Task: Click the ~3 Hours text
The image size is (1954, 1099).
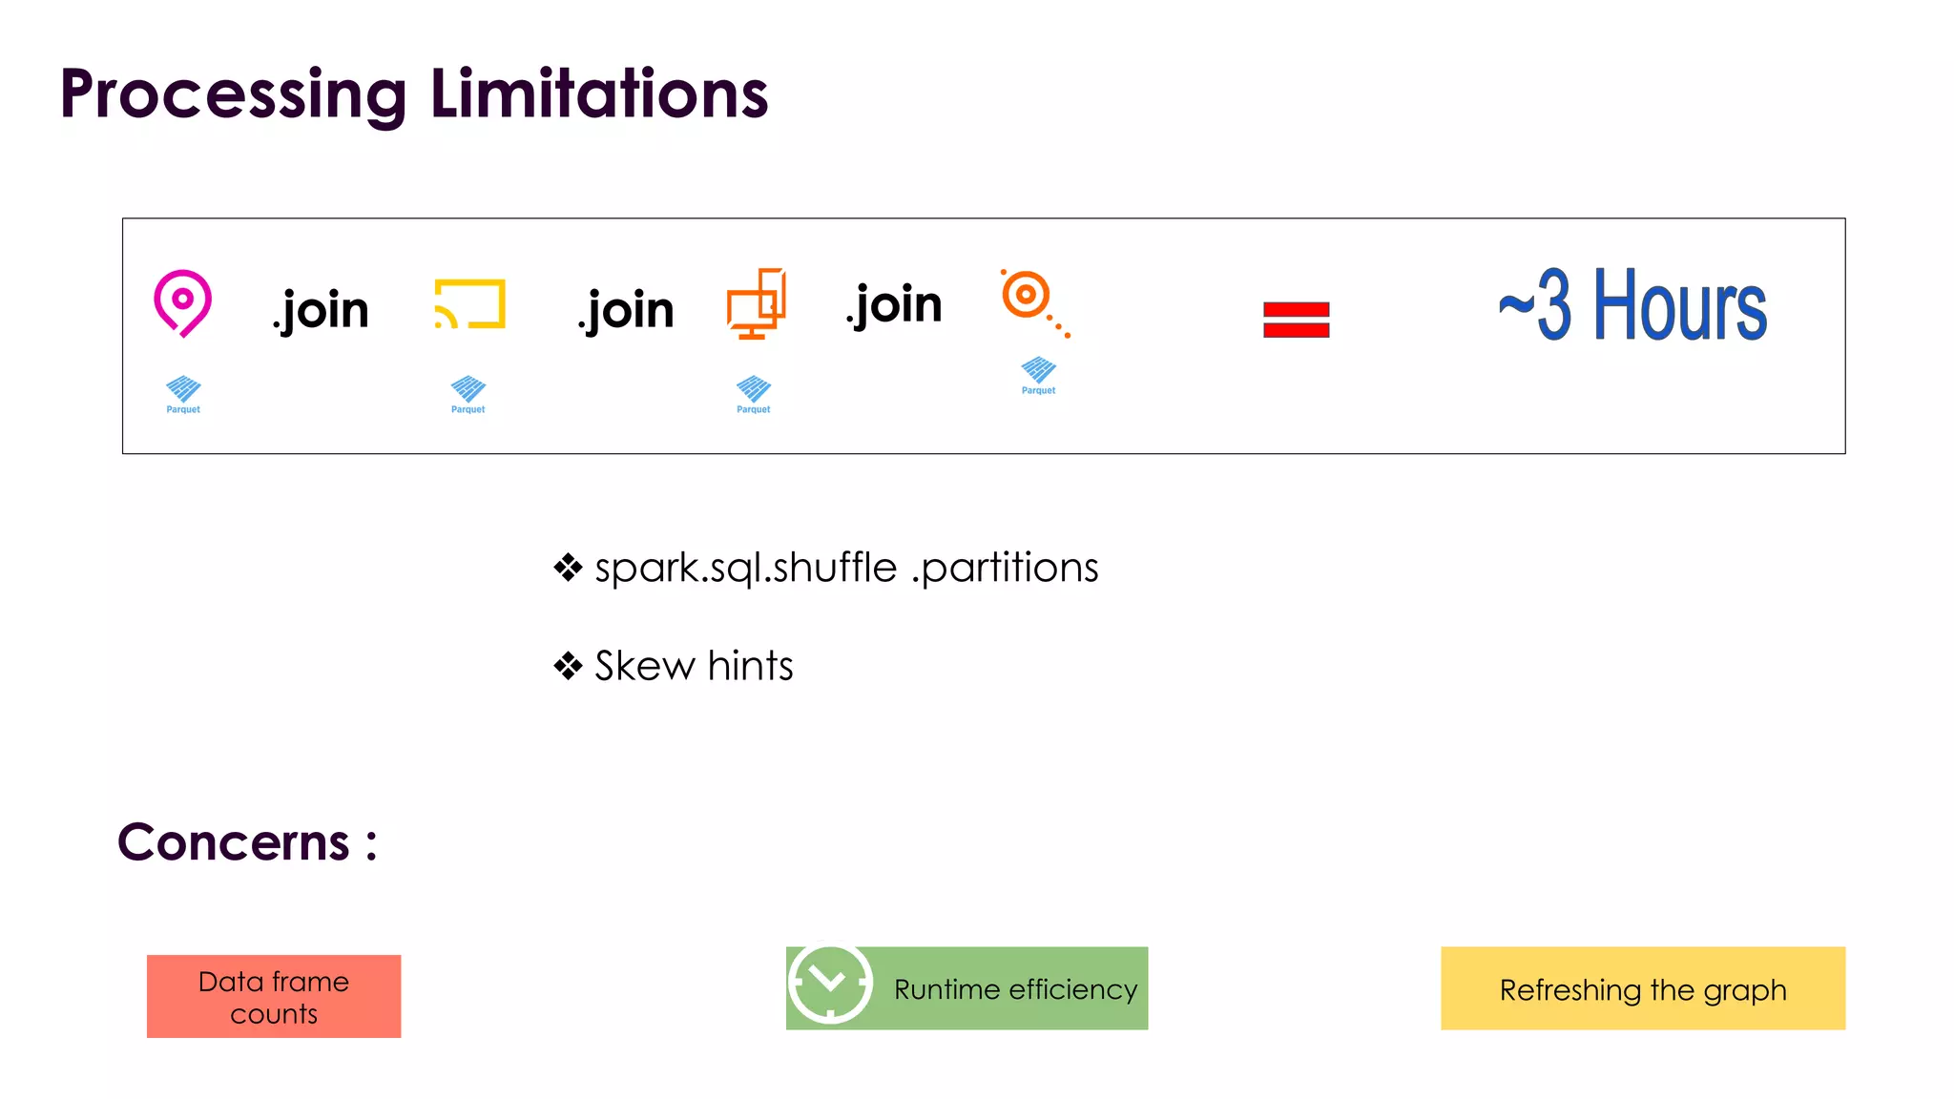Action: (1632, 305)
